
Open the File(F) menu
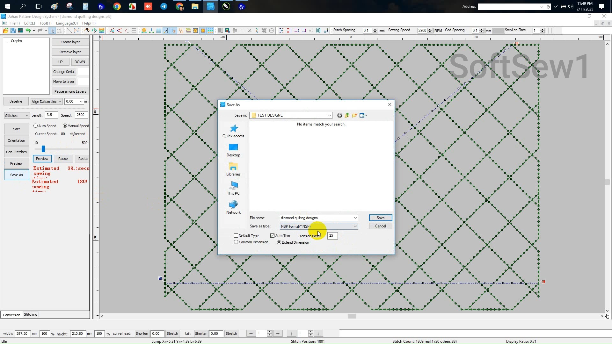point(15,23)
